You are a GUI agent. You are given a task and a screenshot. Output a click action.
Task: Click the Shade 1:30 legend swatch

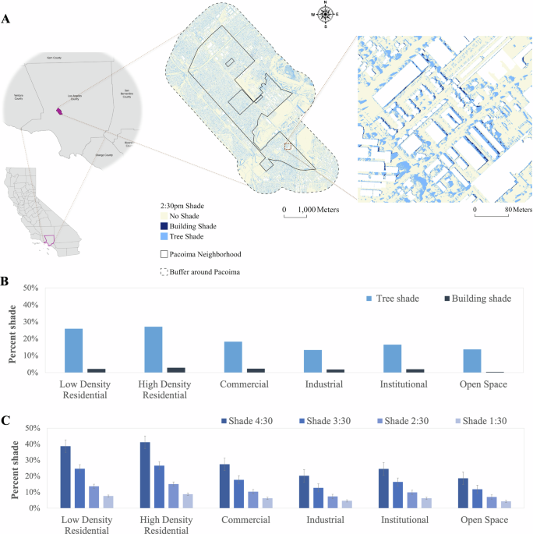click(458, 421)
